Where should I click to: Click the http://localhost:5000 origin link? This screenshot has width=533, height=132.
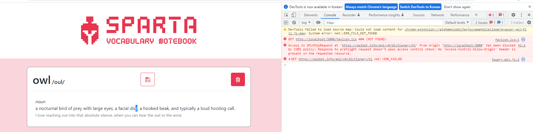click(463, 45)
